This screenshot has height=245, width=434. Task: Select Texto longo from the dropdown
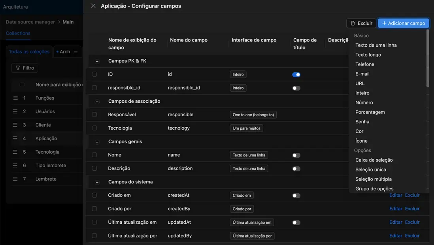click(x=368, y=55)
